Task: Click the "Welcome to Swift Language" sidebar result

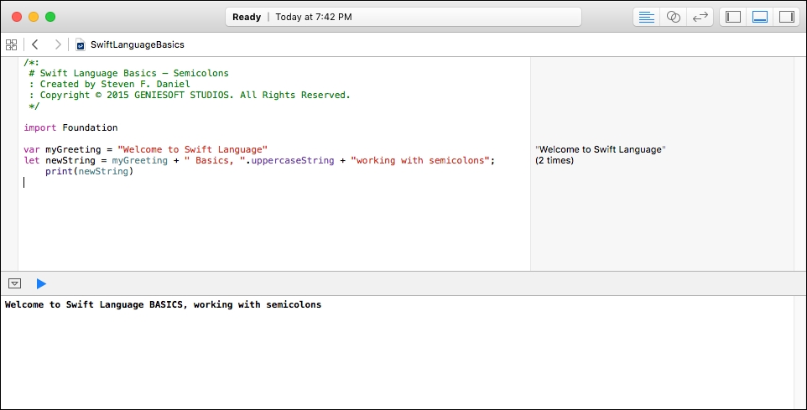Action: [x=600, y=149]
